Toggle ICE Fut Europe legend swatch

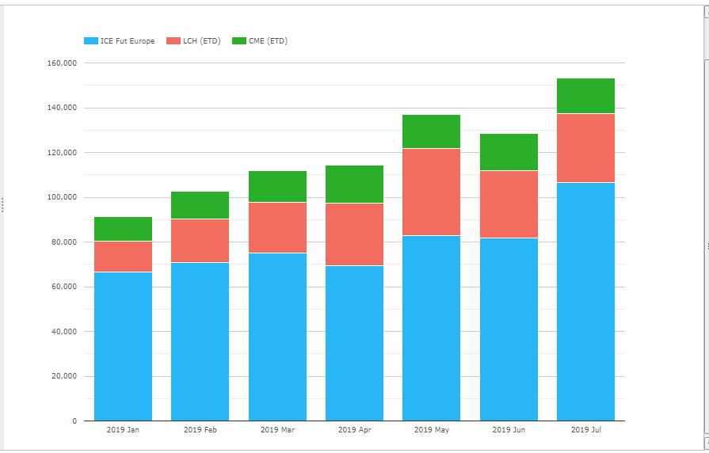coord(91,40)
